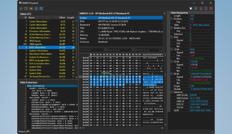232x134 pixels.
Task: Click the white t-shirt skin icon
Action: (x=191, y=9)
